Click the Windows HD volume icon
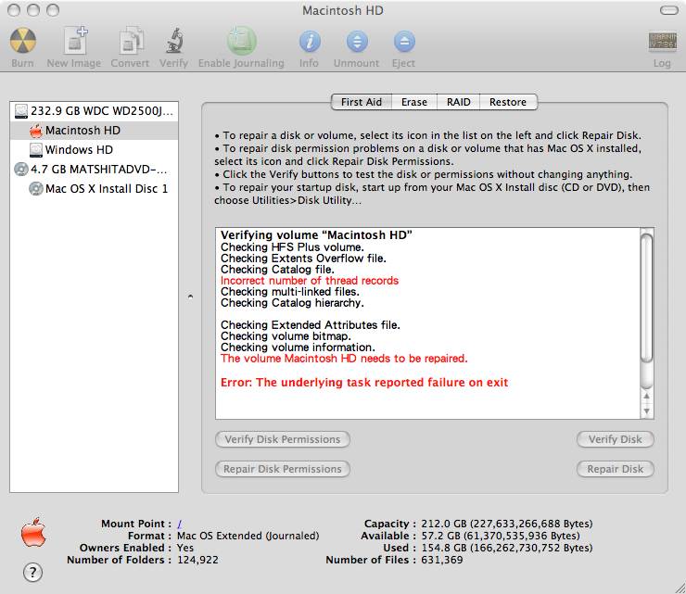The image size is (686, 594). [36, 150]
